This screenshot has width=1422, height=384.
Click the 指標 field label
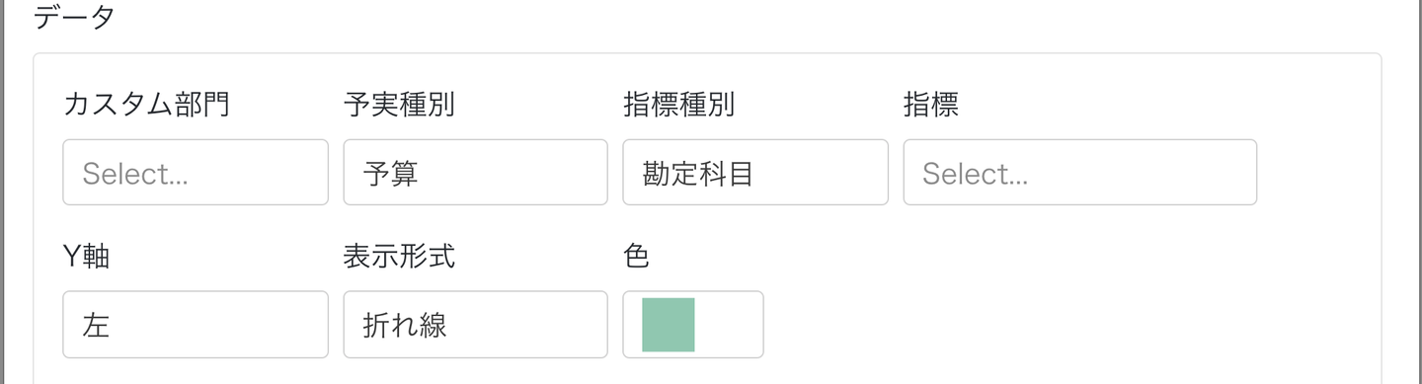[x=930, y=105]
